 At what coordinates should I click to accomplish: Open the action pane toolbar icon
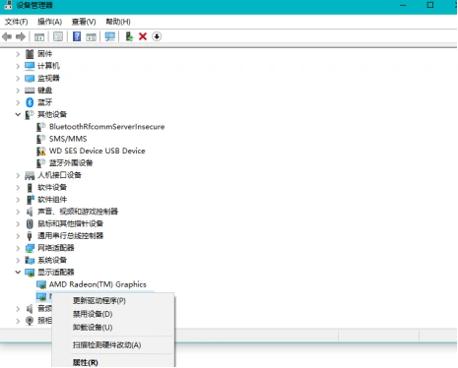91,36
